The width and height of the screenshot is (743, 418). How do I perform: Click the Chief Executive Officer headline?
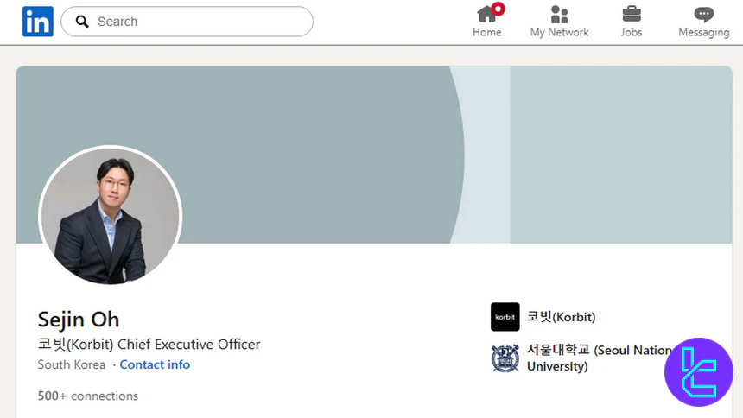[x=149, y=344]
